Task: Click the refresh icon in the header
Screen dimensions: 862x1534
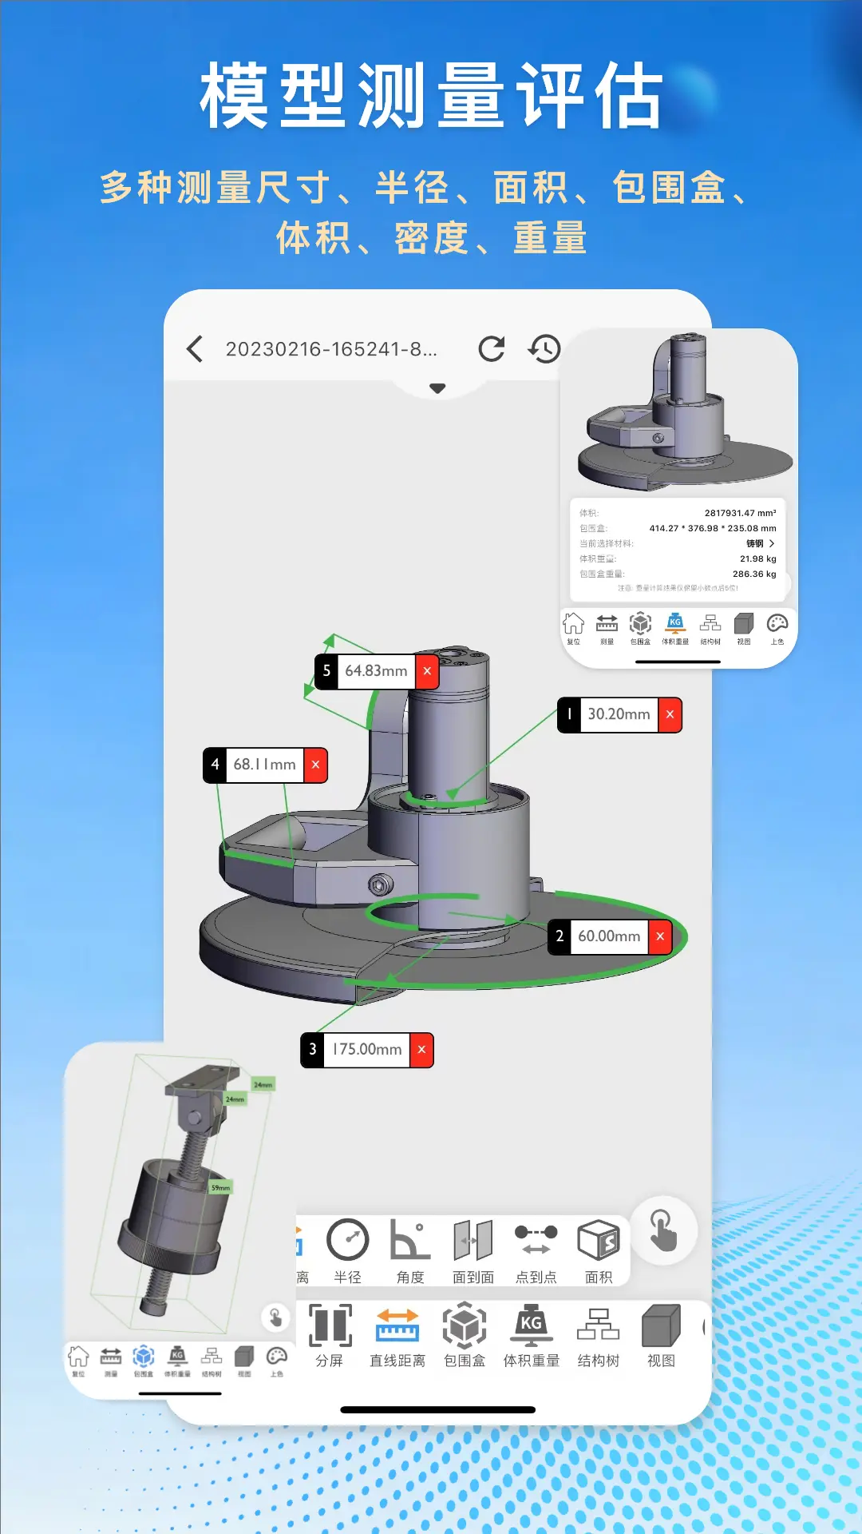Action: (492, 349)
